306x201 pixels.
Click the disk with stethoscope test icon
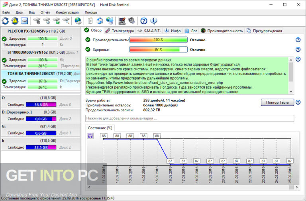click(37, 21)
